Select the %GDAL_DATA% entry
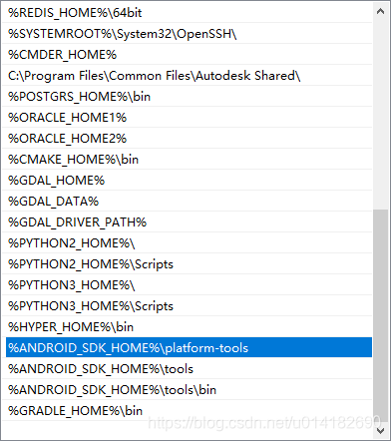Viewport: 391px width, 441px height. tap(188, 201)
